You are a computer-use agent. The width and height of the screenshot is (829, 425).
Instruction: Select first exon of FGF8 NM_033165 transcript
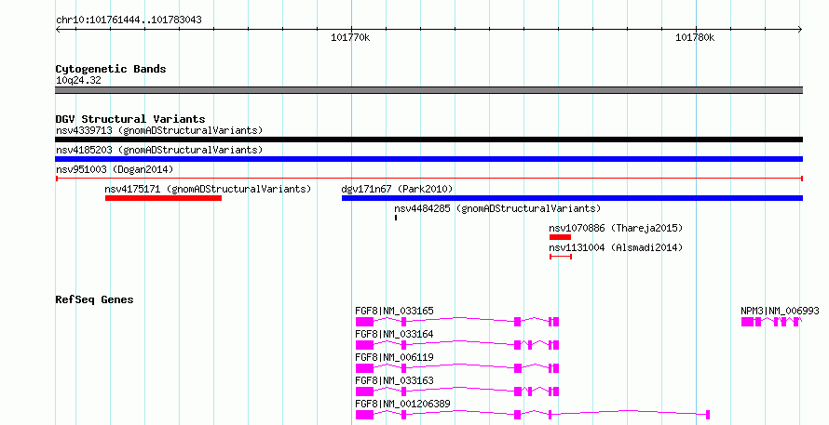[x=364, y=322]
